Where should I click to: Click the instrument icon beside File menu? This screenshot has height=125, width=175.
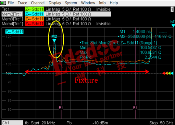(x=3, y=3)
